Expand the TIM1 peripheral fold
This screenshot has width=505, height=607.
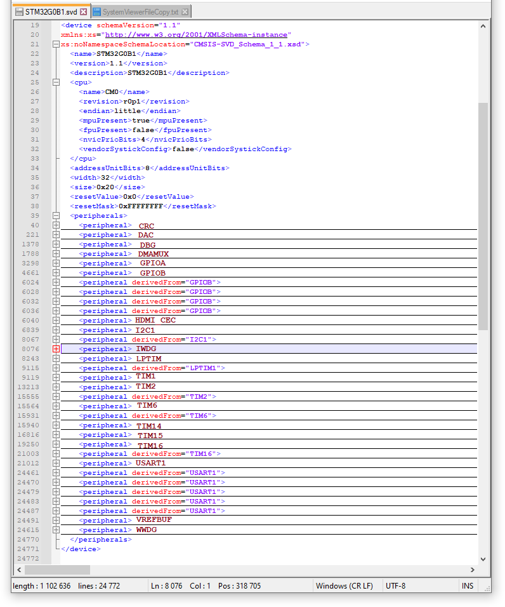(56, 377)
